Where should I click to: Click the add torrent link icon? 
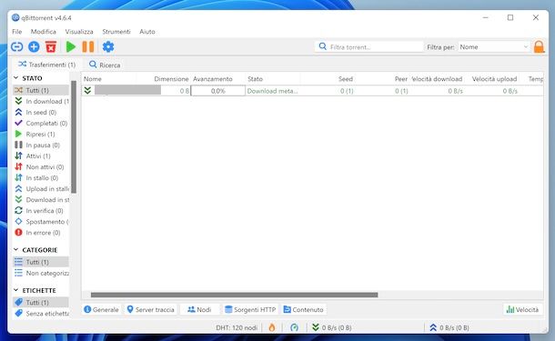pos(16,46)
